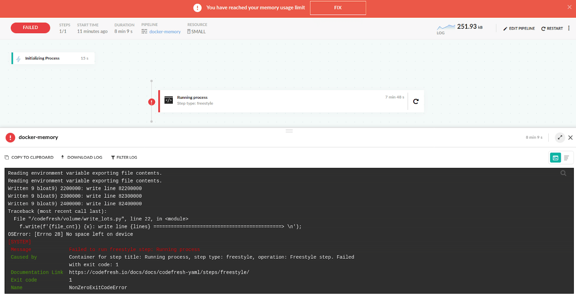Close the docker-memory log panel
This screenshot has width=576, height=294.
pyautogui.click(x=570, y=138)
